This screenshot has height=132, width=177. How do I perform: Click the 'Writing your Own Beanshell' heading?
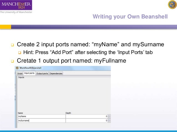pos(130,17)
